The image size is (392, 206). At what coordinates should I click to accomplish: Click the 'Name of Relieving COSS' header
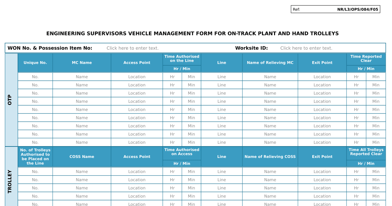[270, 157]
